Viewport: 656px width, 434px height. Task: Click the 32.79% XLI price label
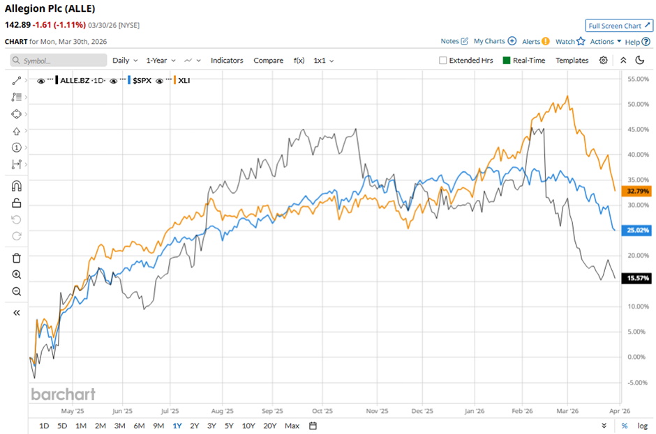636,191
